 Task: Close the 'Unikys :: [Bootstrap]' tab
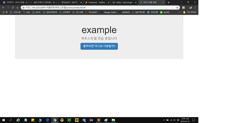click(x=136, y=2)
